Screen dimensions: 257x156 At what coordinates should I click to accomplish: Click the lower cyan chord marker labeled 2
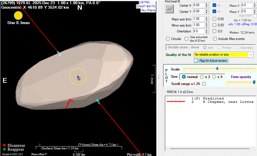click(x=97, y=101)
